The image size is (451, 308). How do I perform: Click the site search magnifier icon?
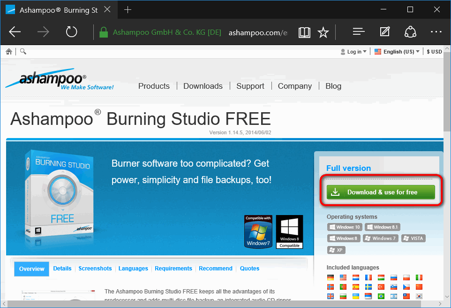23,51
